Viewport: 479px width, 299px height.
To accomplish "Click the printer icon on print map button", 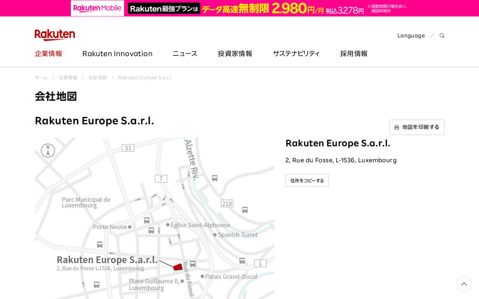I will click(397, 127).
